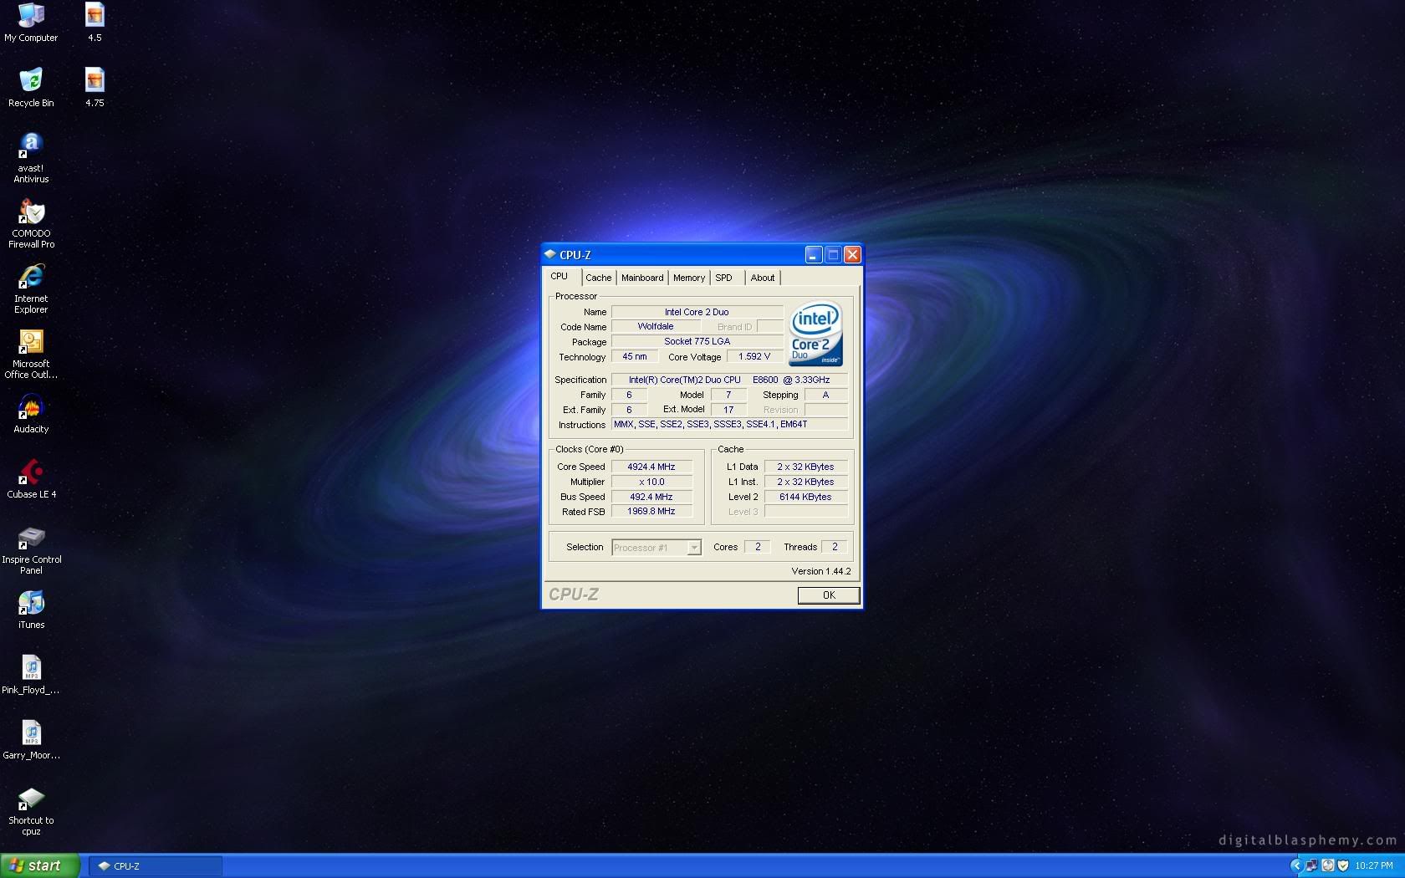Click OK to close CPU-Z

tap(827, 595)
